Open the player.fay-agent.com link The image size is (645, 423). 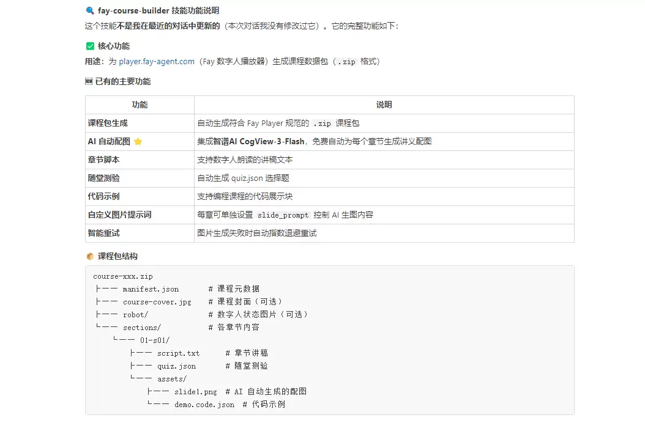pos(157,62)
